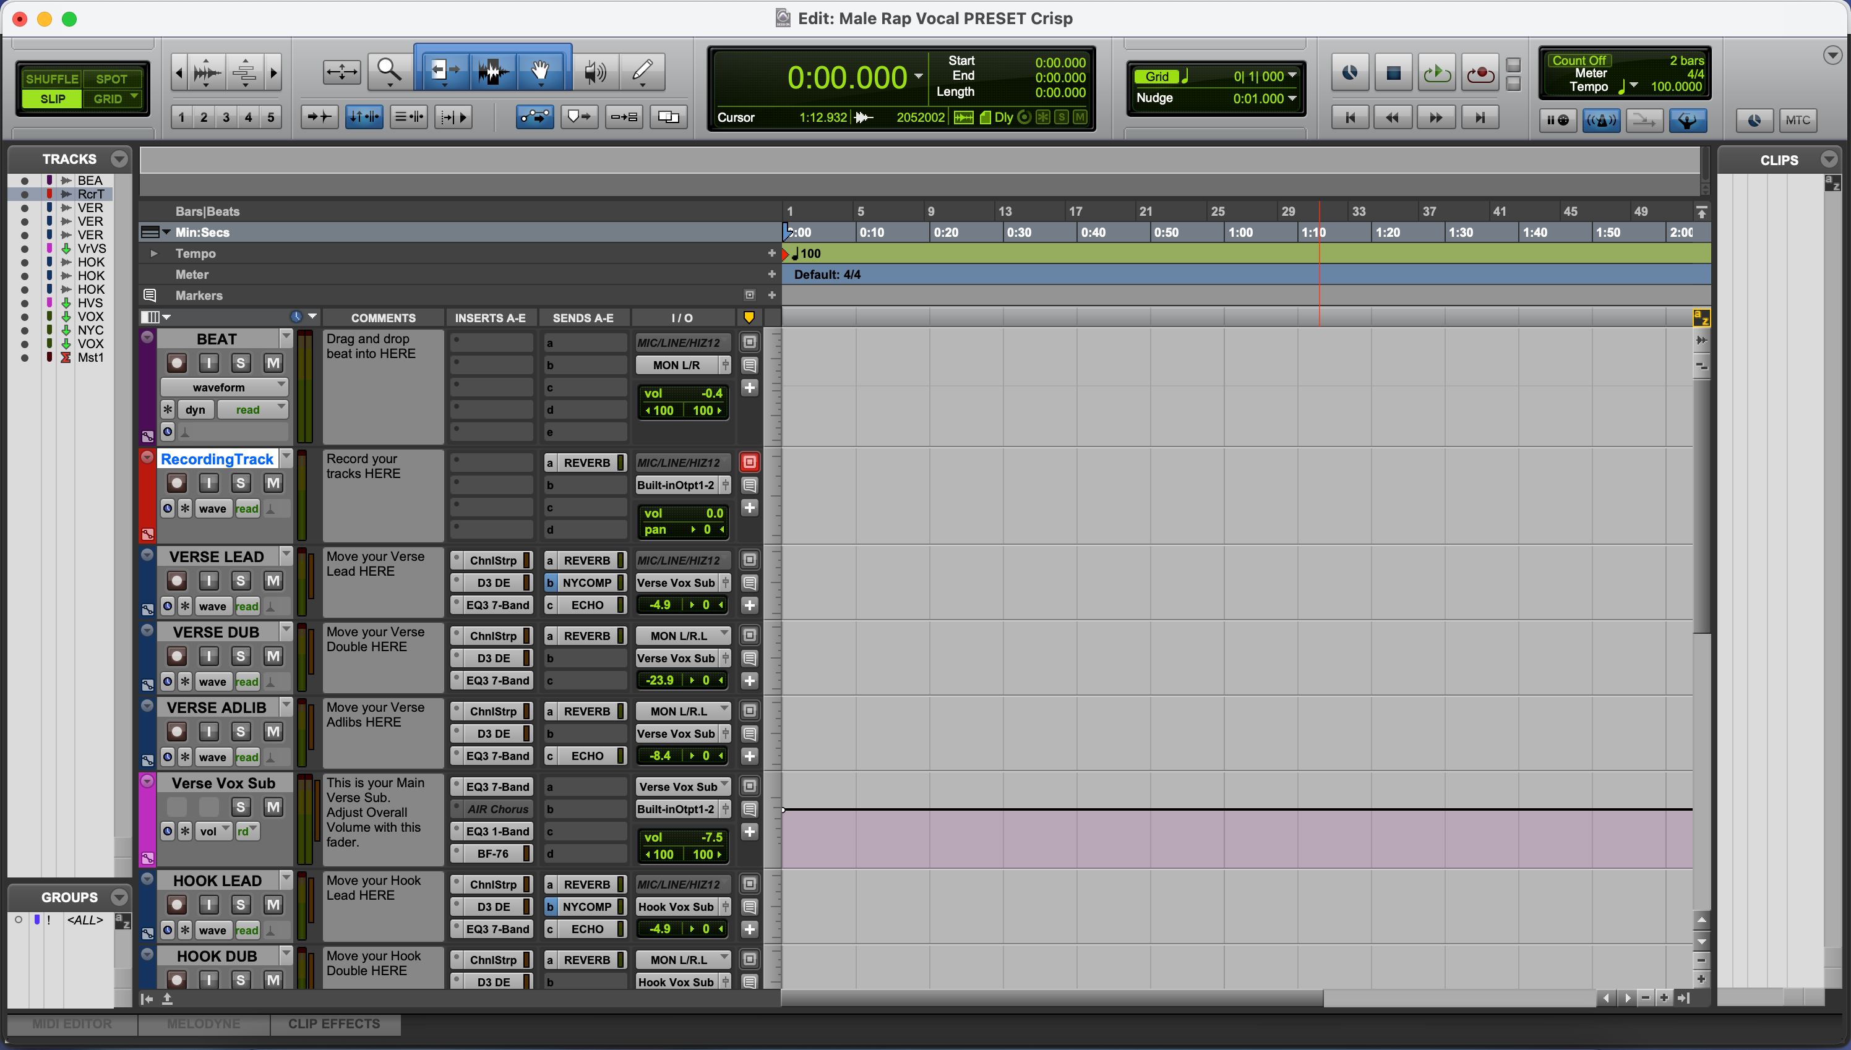The width and height of the screenshot is (1851, 1050).
Task: Select the Scrubber speaker tool
Action: (x=595, y=71)
